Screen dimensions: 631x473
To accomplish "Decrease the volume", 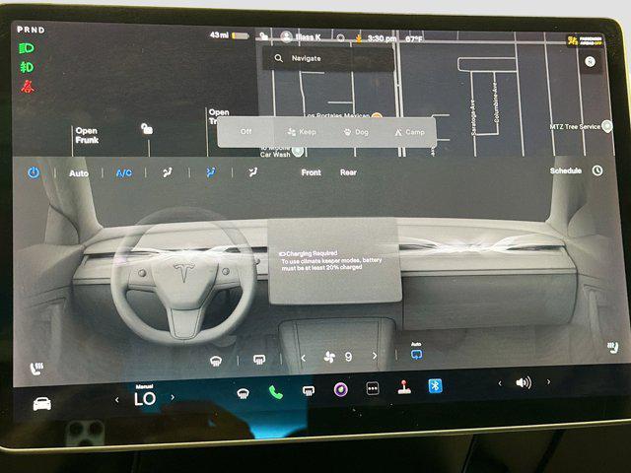I will [500, 383].
